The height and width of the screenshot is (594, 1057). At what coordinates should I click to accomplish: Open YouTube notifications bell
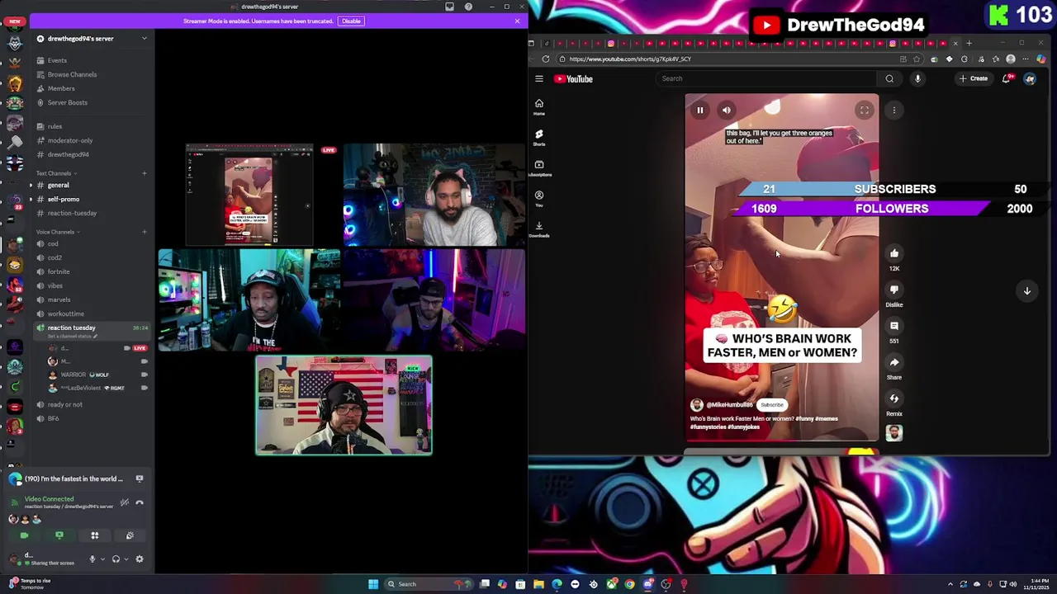click(x=1007, y=79)
